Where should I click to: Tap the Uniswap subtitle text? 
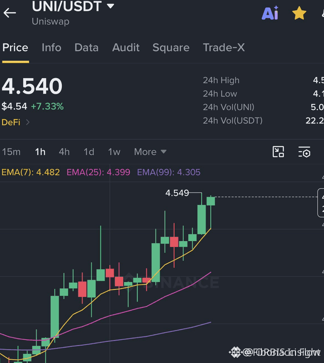[51, 22]
